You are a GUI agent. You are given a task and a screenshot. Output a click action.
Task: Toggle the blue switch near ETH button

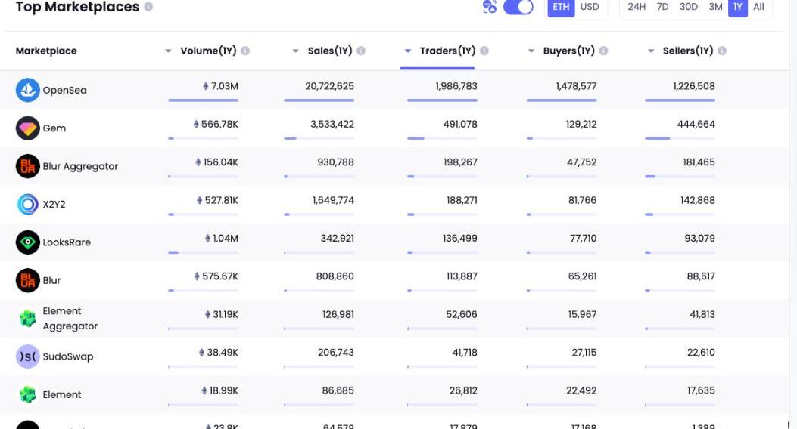pyautogui.click(x=518, y=7)
